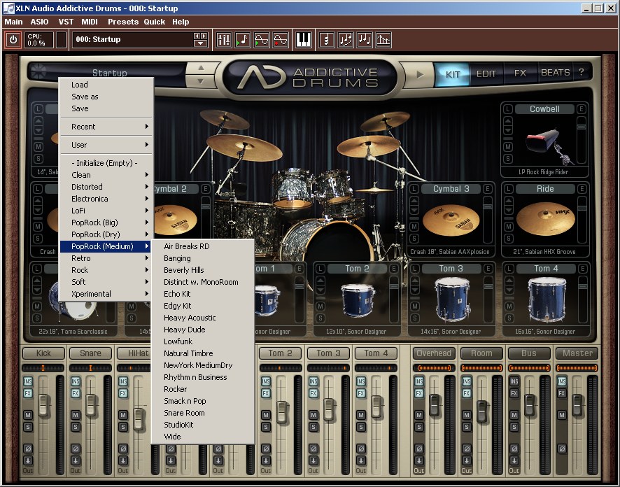Switch to the EDIT tab
Image resolution: width=620 pixels, height=487 pixels.
coord(486,73)
